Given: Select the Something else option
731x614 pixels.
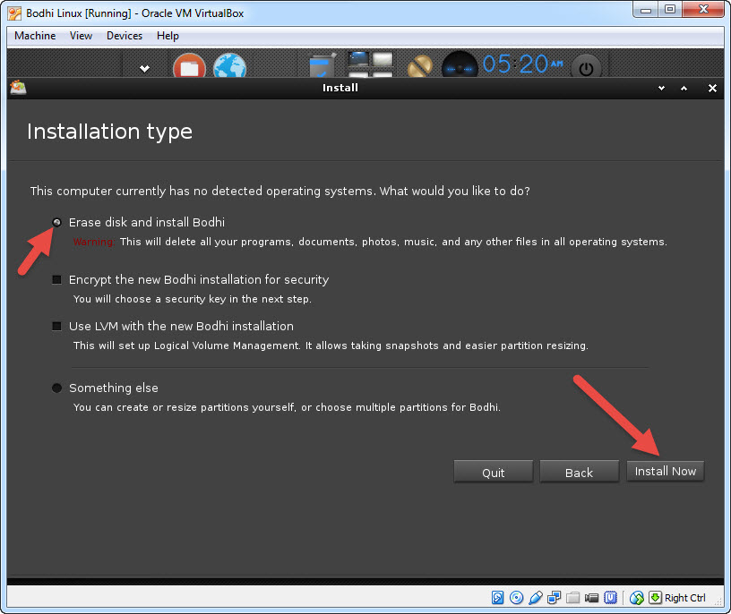Looking at the screenshot, I should tap(56, 388).
